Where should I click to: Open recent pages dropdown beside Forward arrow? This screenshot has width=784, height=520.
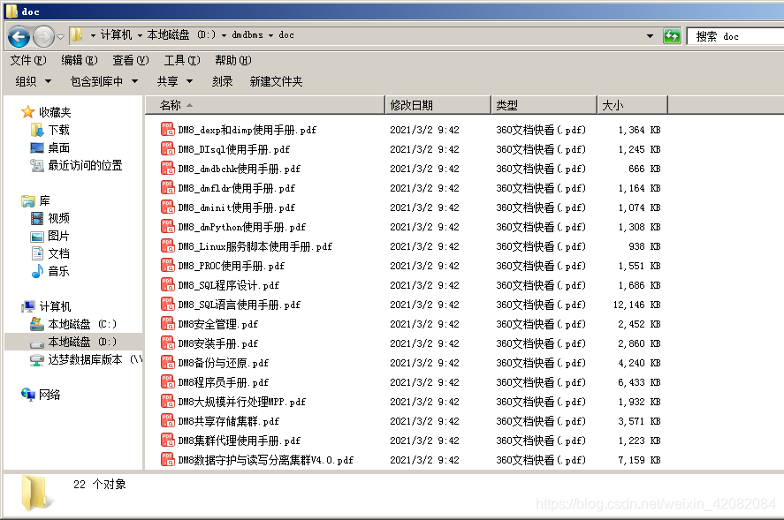(60, 36)
